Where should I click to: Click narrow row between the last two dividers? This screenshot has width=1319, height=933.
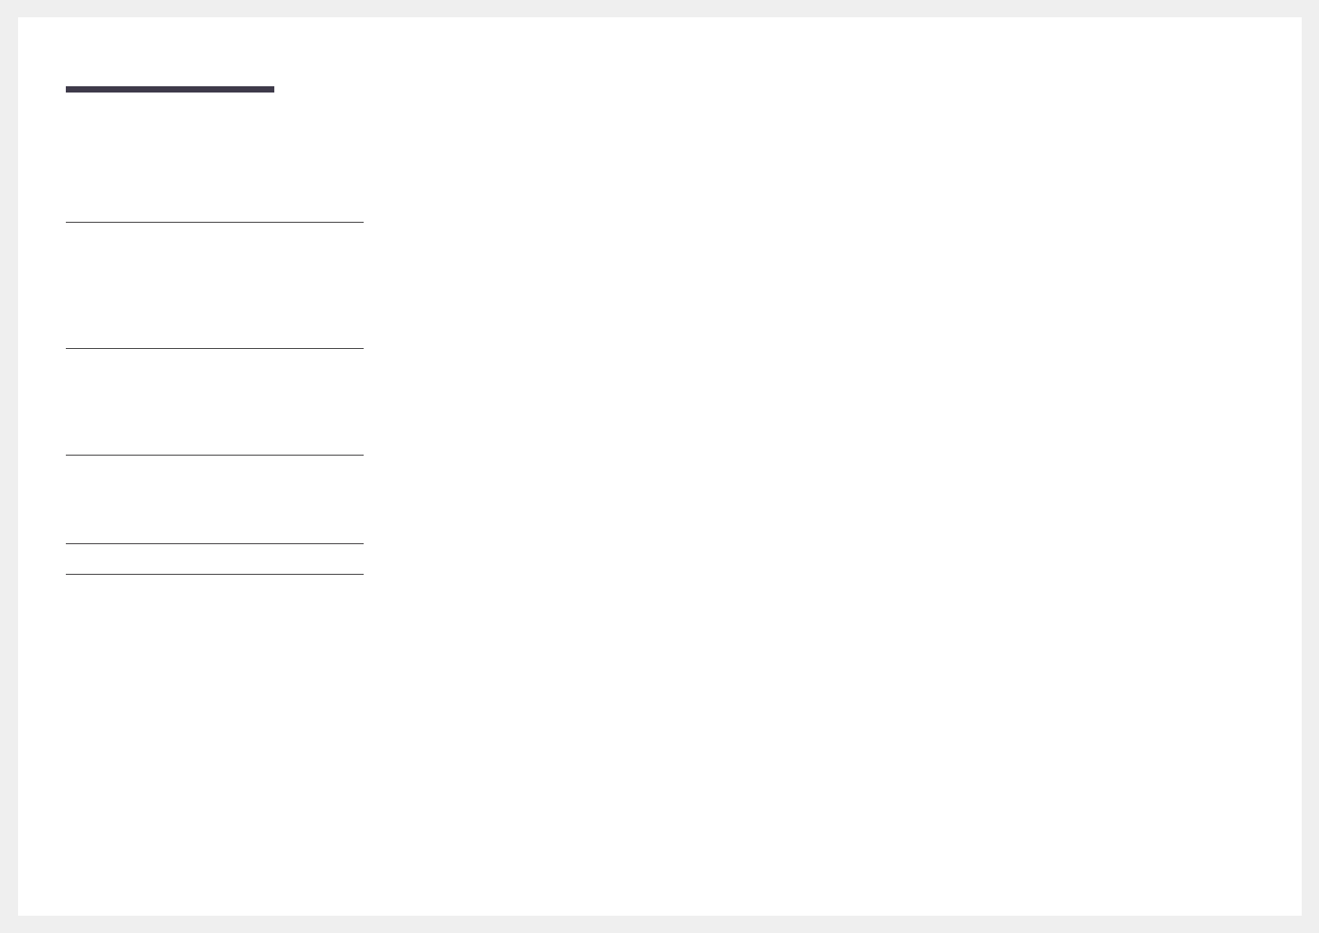tap(215, 559)
